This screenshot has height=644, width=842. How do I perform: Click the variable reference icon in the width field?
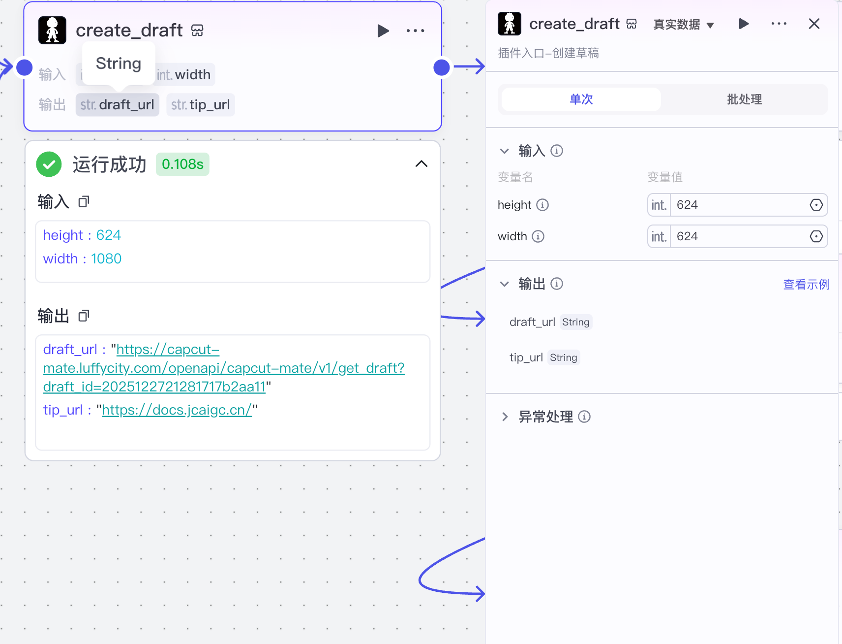click(815, 236)
